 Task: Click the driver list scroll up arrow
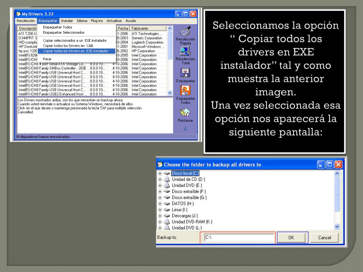point(170,28)
